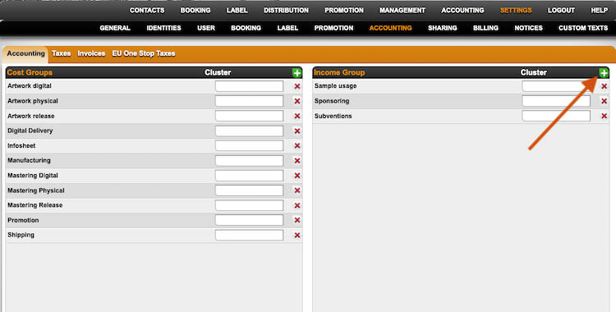
Task: Delete the Subventions income group
Action: click(x=605, y=116)
